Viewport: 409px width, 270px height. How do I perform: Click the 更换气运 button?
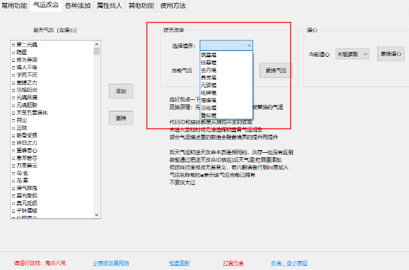click(x=276, y=71)
